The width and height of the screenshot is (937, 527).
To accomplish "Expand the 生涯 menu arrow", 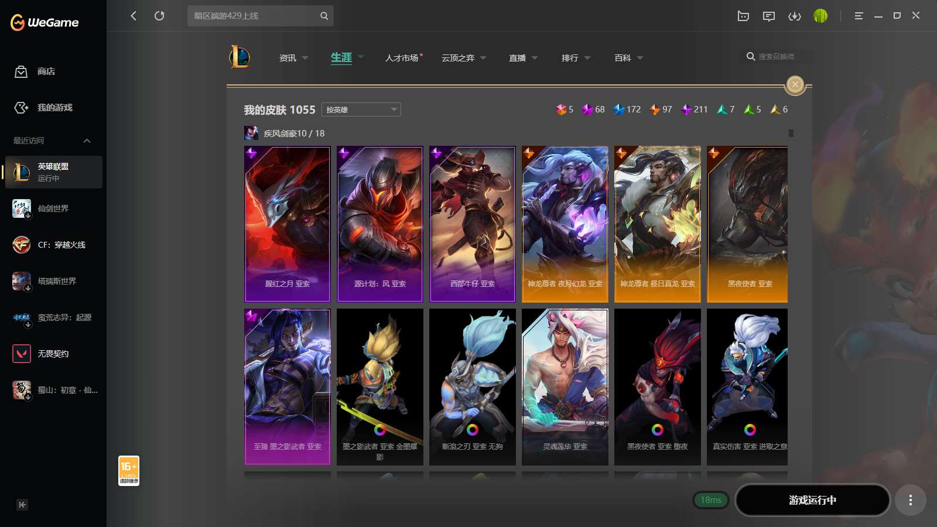I will 361,57.
